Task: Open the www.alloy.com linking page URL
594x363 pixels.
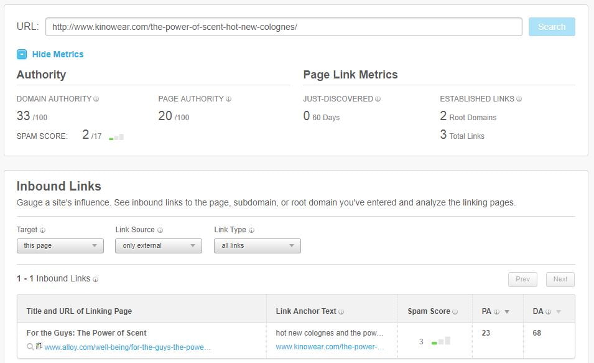Action: click(128, 347)
